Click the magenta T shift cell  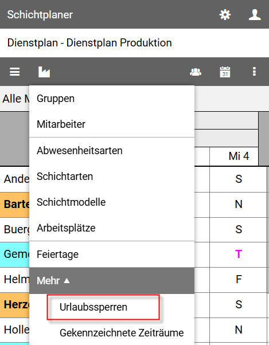pos(239,254)
